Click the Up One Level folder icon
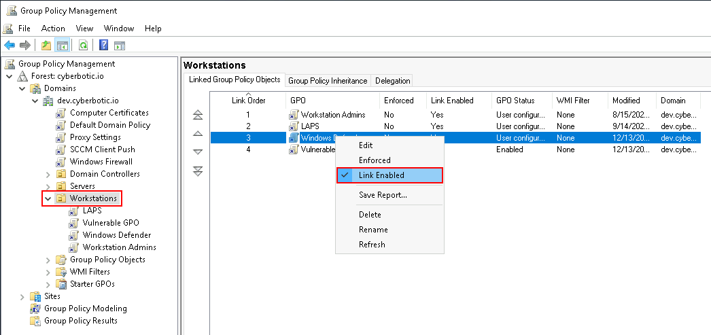This screenshot has height=335, width=711. [46, 46]
